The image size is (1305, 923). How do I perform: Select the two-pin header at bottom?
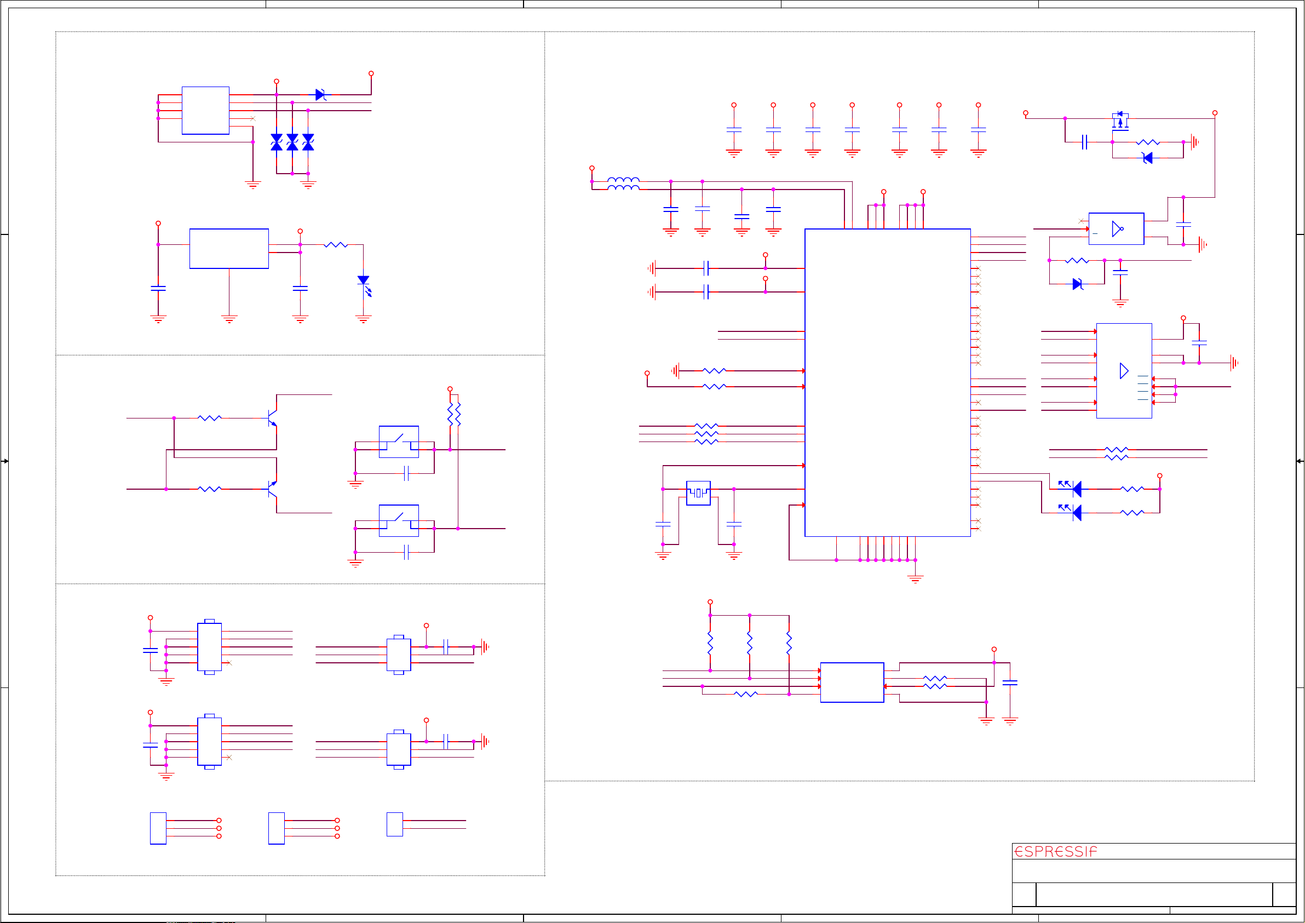point(394,824)
